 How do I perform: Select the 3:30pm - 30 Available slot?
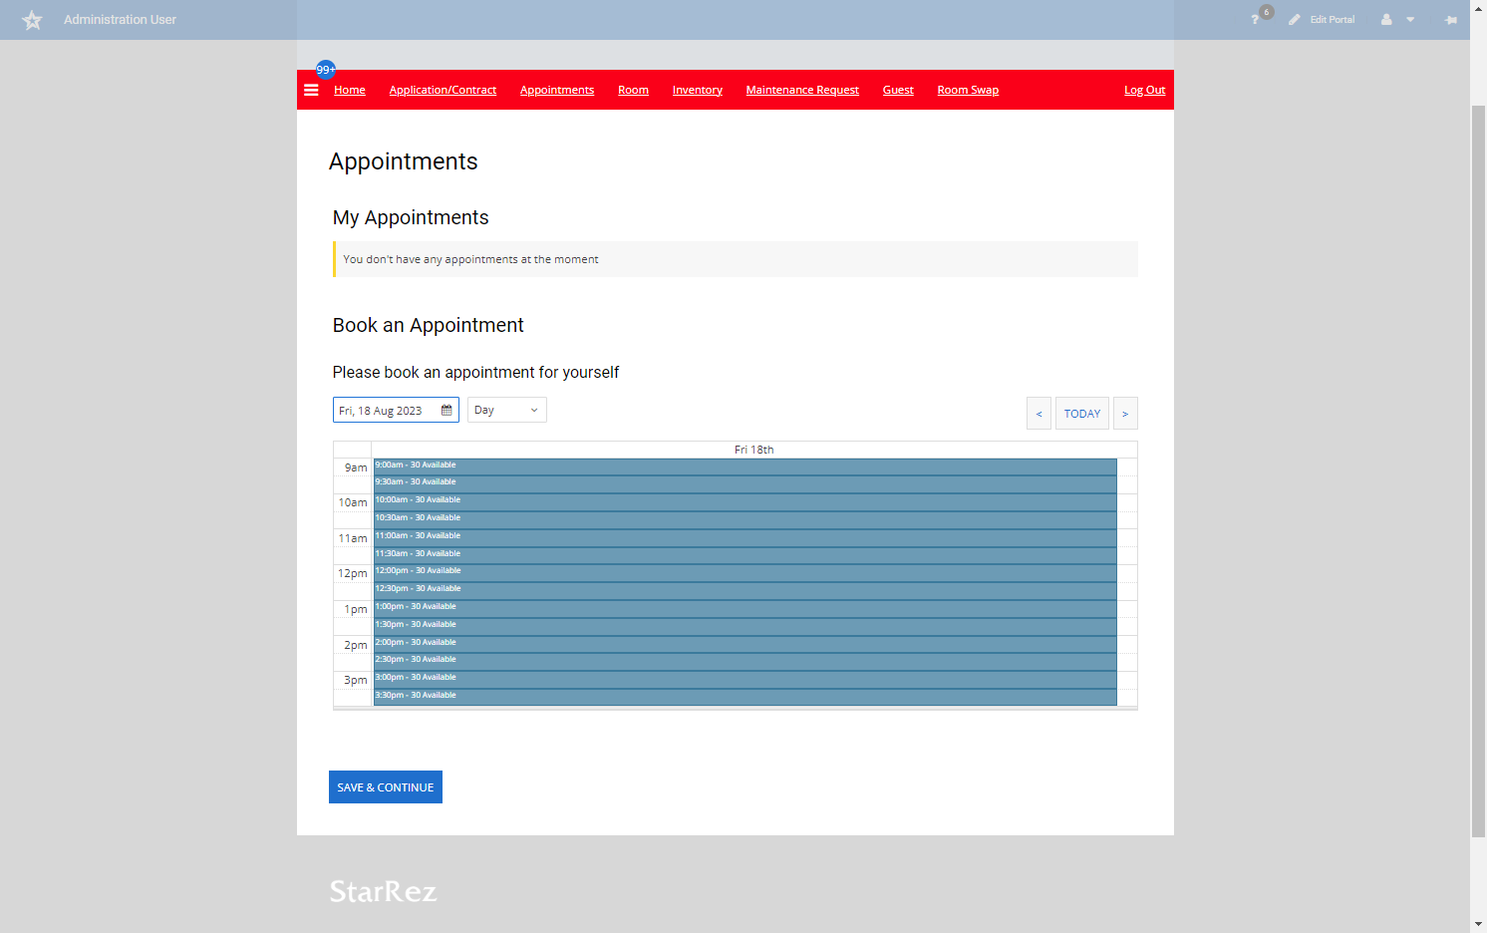(x=744, y=698)
